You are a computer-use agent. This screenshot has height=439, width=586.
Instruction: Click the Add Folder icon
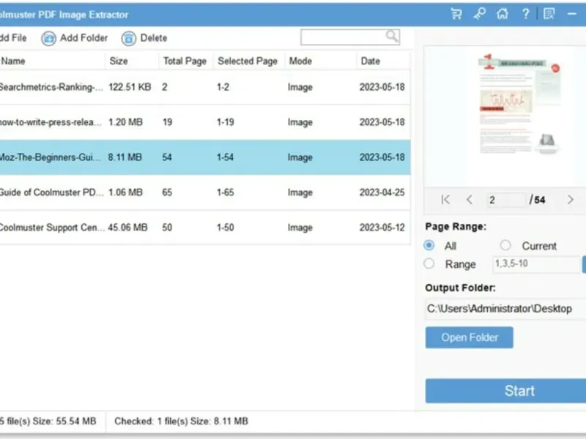click(x=48, y=38)
